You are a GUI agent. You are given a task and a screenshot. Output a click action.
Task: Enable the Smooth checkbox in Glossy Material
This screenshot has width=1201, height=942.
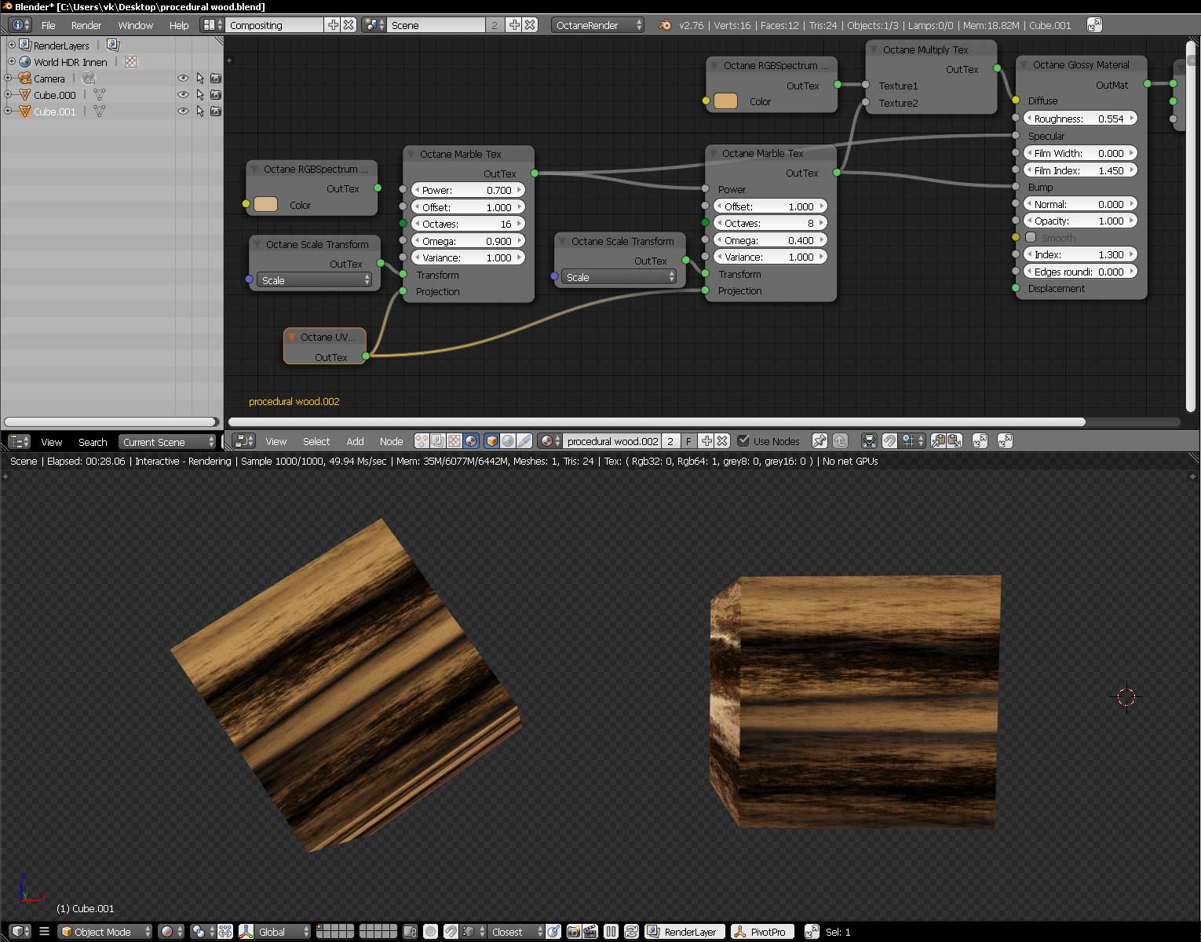pos(1031,238)
